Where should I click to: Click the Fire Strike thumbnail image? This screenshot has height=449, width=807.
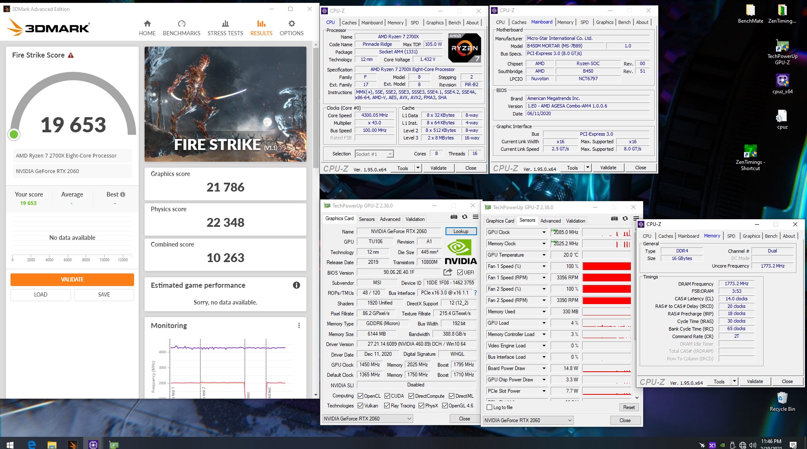pos(225,104)
